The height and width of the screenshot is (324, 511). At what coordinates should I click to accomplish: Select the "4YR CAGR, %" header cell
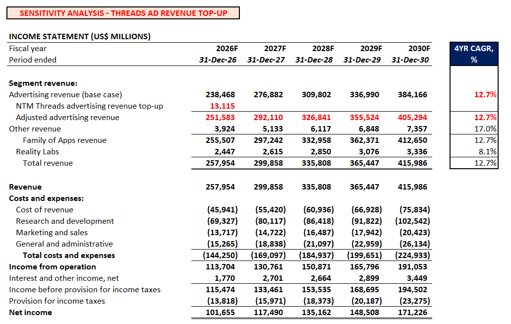pos(474,54)
